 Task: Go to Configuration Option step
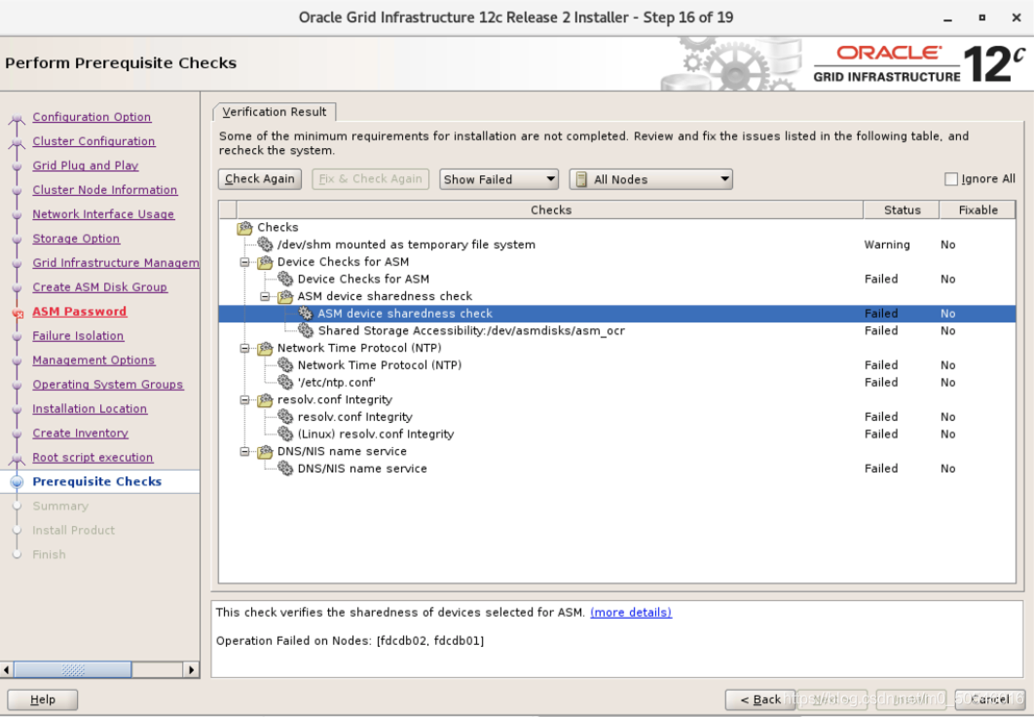click(92, 117)
